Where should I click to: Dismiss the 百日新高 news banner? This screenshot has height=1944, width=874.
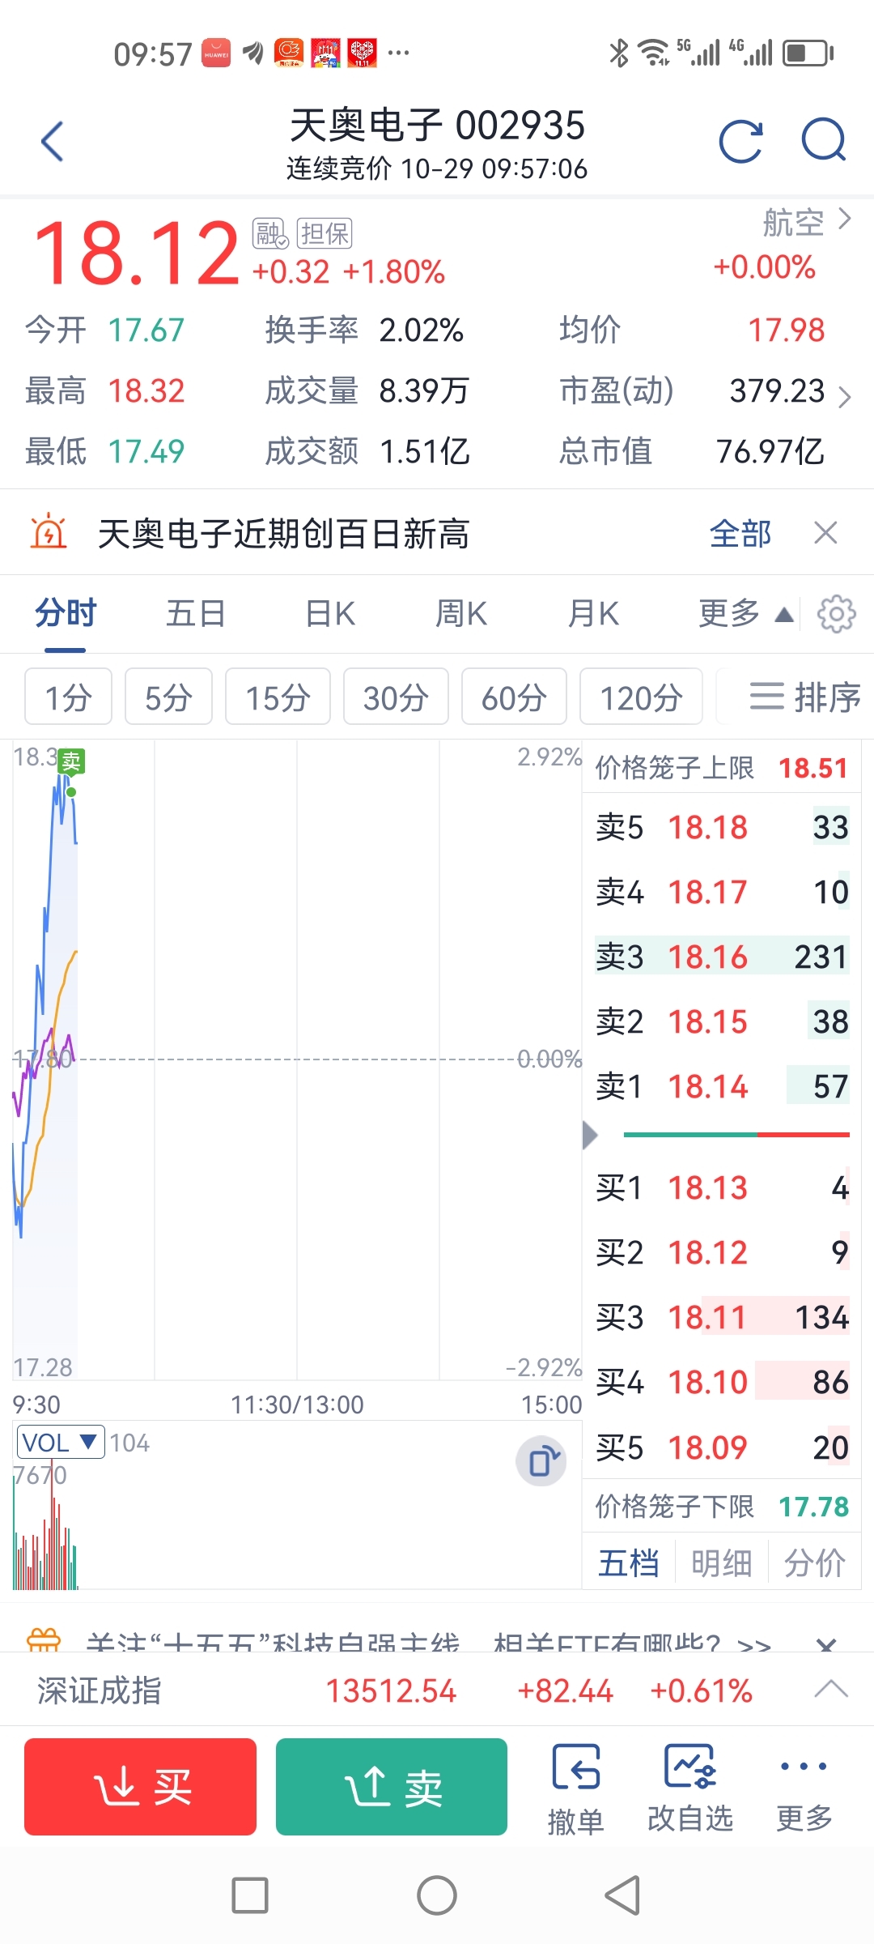click(x=825, y=533)
